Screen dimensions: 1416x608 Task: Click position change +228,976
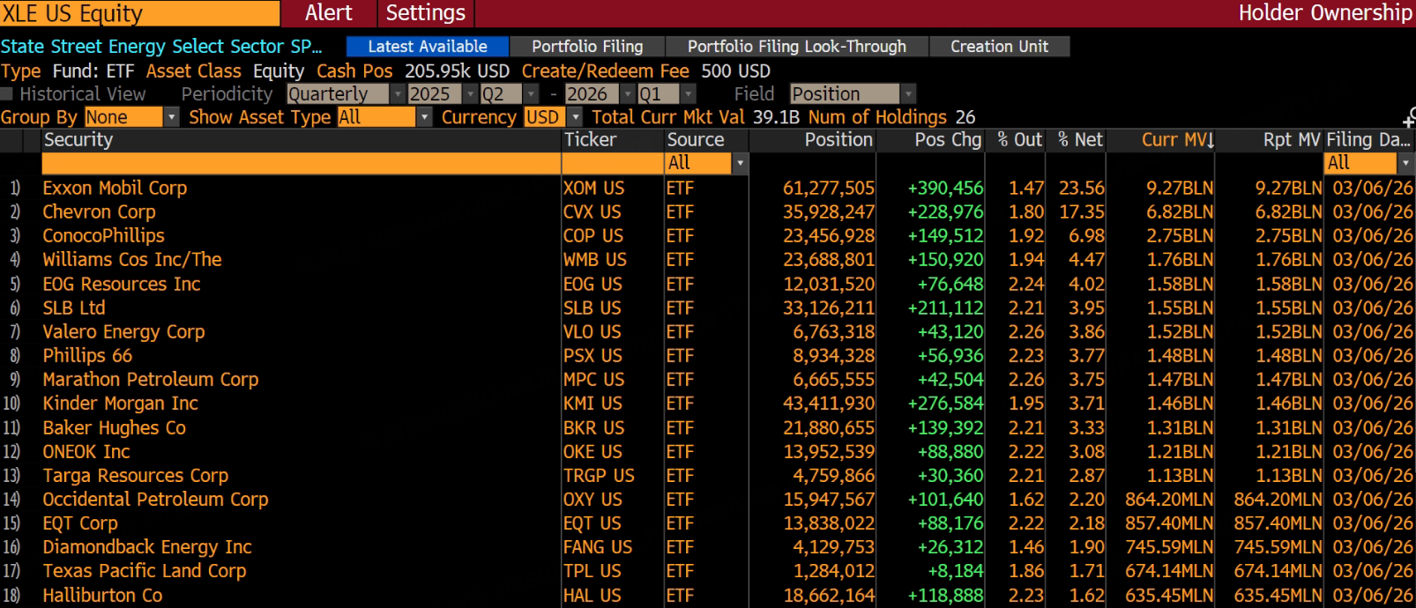point(945,212)
